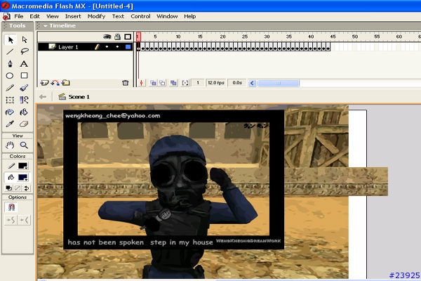Activate the Fill Transform tool
Viewport: 421px width, 281px height.
(24, 100)
